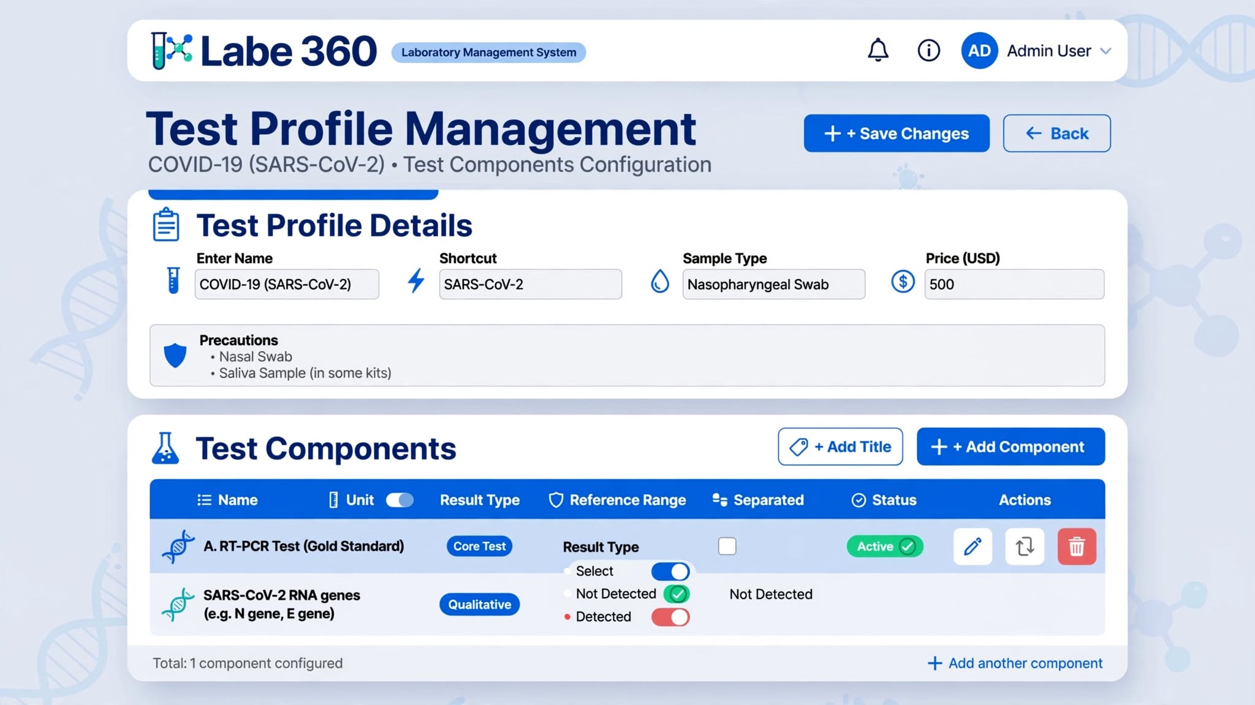Click the ruler icon in Unit column header

[x=333, y=500]
